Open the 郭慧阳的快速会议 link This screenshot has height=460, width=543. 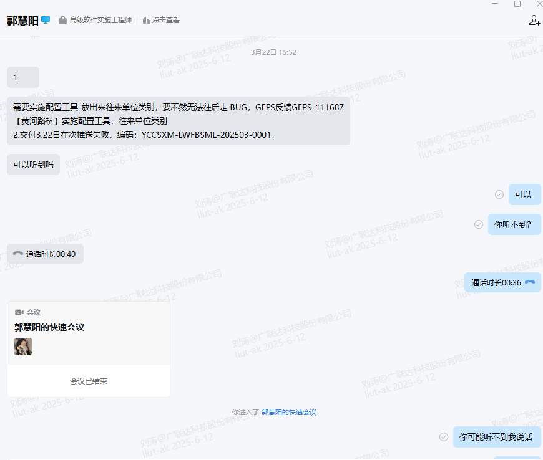pos(288,412)
